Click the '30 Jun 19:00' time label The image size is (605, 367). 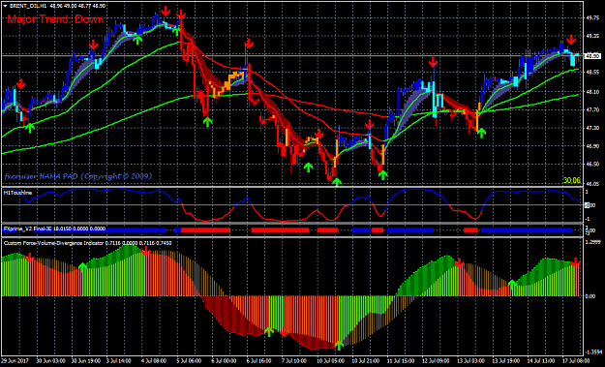click(85, 361)
